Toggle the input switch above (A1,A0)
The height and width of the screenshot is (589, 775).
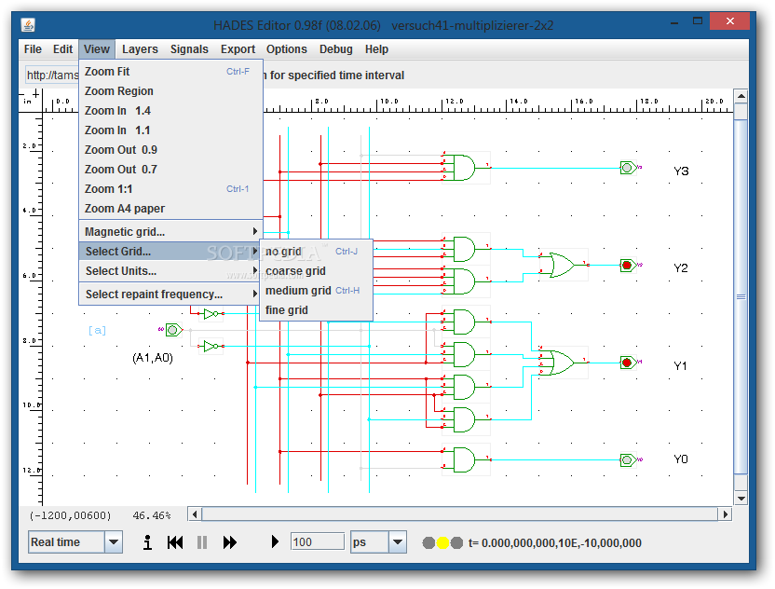(x=173, y=330)
